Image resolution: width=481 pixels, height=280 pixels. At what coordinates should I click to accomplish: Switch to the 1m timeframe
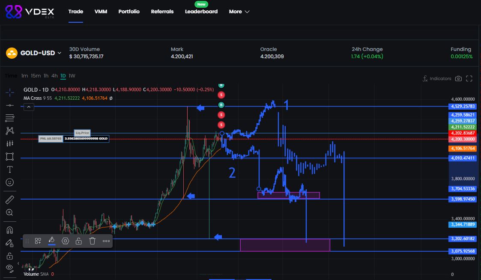pos(24,76)
